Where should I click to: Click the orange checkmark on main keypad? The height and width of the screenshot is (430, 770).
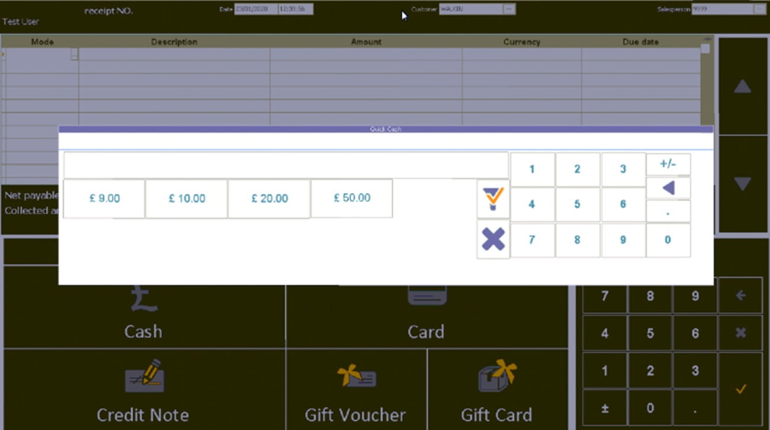coord(740,389)
